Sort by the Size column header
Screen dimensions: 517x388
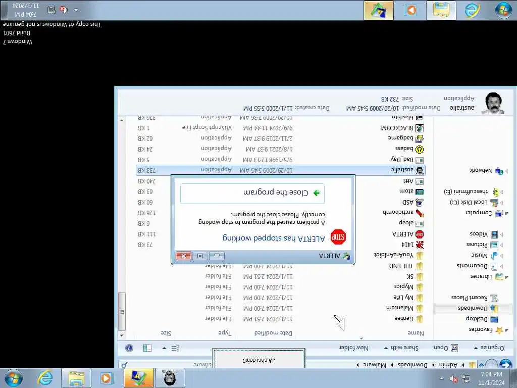pyautogui.click(x=166, y=333)
